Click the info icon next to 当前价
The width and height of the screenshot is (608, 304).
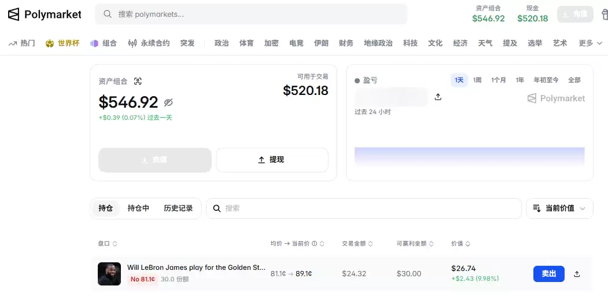tap(315, 243)
